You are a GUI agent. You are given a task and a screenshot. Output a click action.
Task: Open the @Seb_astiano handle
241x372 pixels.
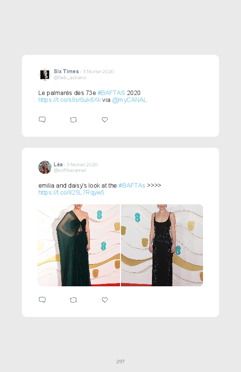pyautogui.click(x=70, y=77)
